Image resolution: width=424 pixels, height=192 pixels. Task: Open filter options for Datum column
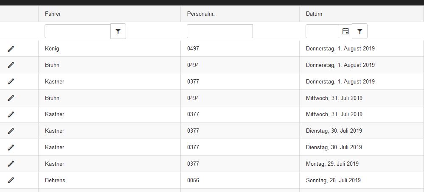pos(359,31)
